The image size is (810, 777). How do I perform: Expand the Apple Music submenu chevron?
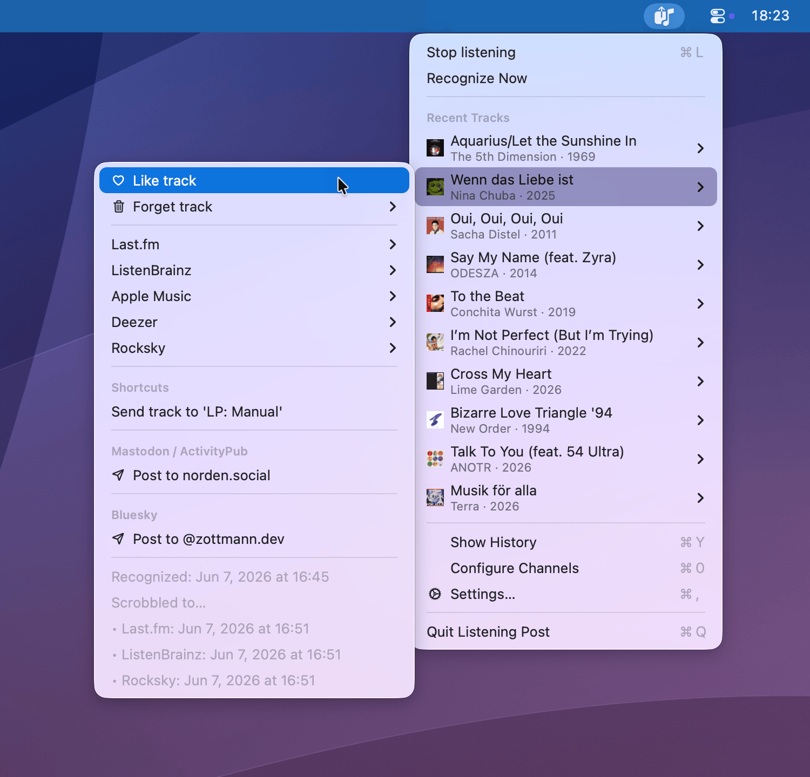click(393, 296)
